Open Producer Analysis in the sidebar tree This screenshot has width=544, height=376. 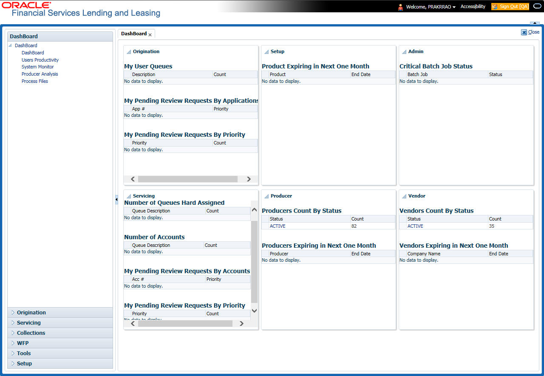point(40,74)
